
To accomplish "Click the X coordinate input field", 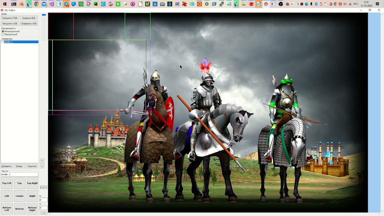I will [x=43, y=200].
